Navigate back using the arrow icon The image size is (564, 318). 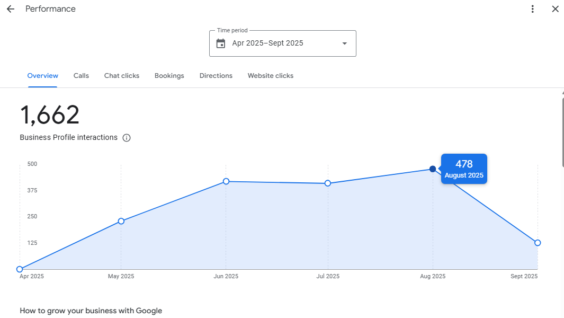pyautogui.click(x=10, y=8)
